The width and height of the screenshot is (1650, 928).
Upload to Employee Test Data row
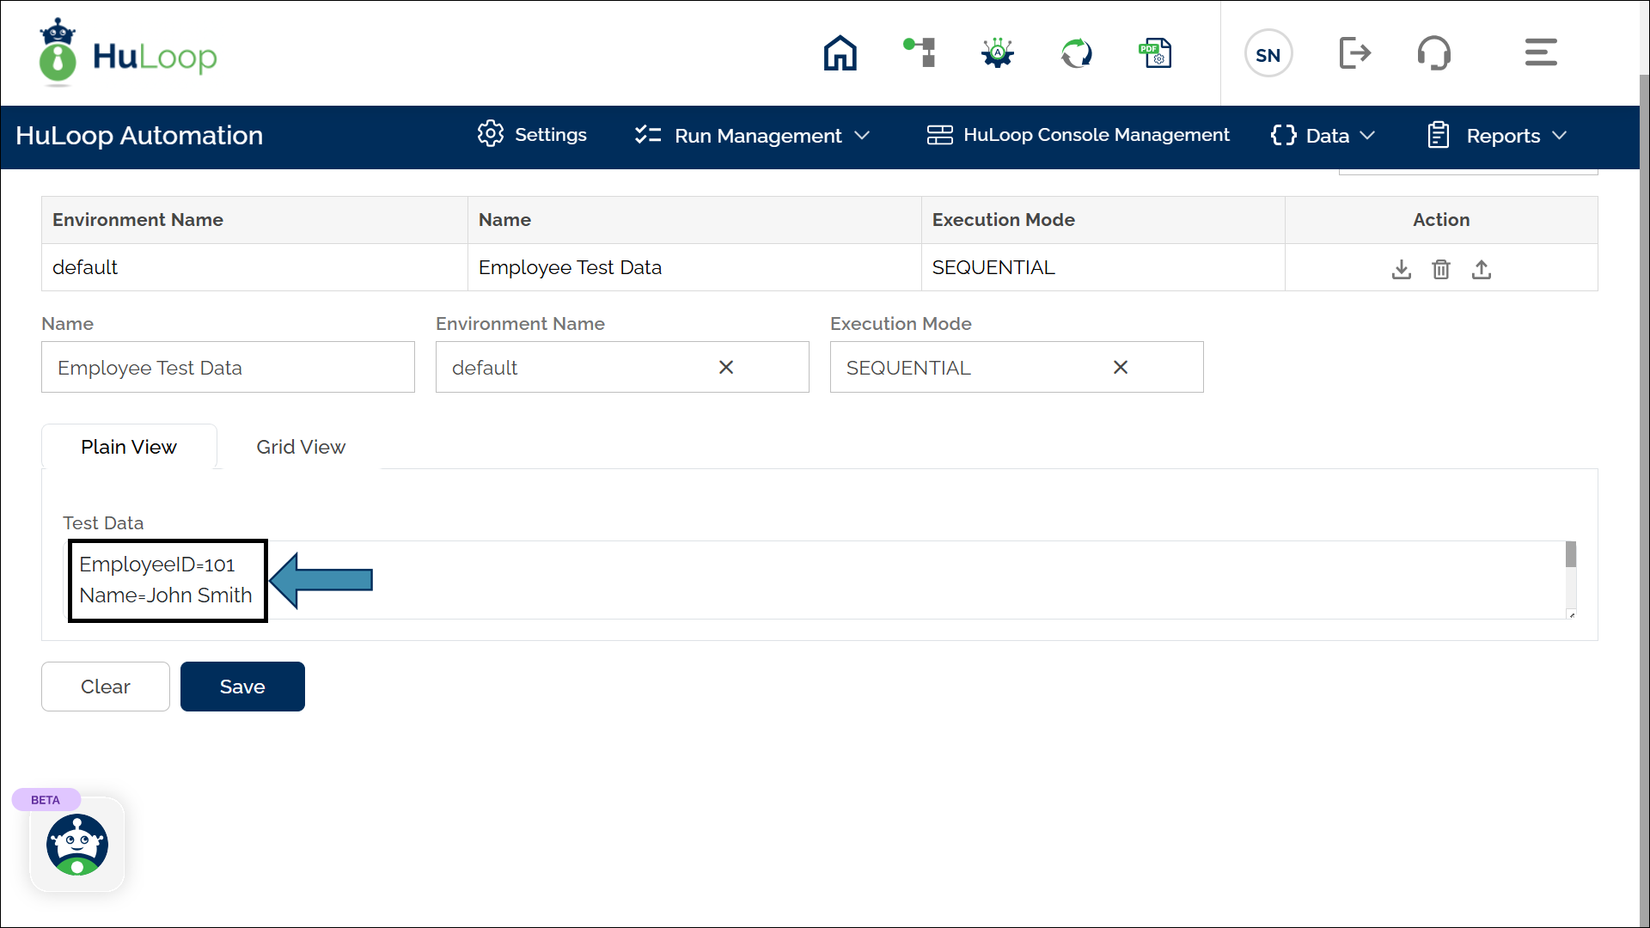tap(1482, 269)
